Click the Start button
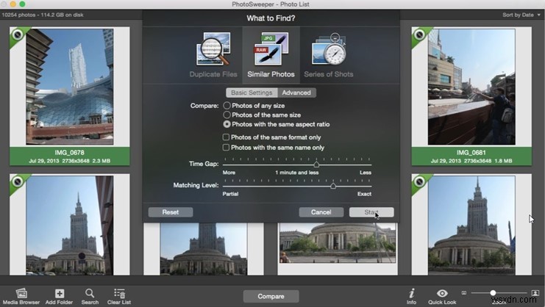 pos(371,212)
